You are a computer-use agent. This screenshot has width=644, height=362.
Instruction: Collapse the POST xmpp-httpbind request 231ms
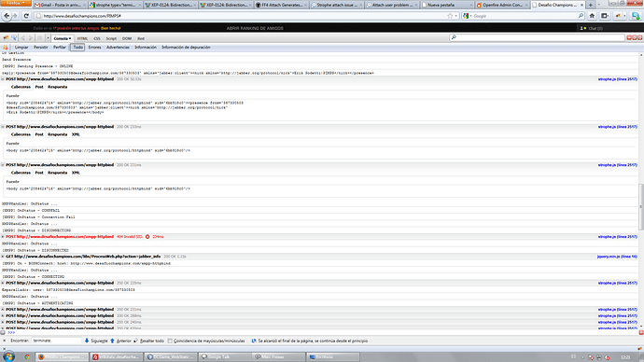(x=3, y=165)
